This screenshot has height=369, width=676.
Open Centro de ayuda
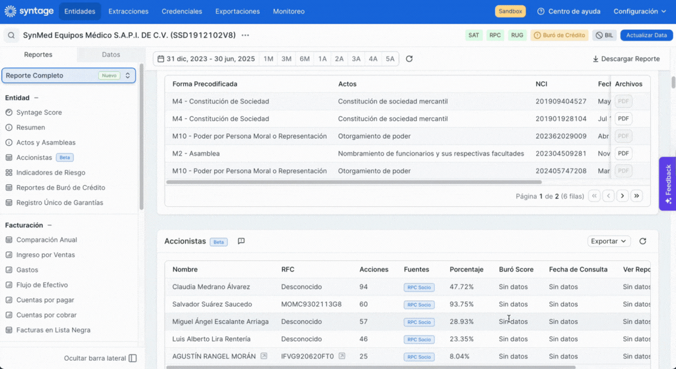(x=568, y=11)
